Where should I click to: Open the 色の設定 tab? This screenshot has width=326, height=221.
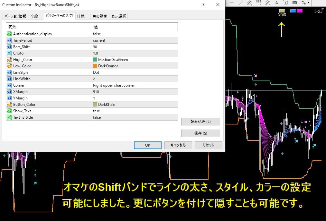click(x=99, y=16)
